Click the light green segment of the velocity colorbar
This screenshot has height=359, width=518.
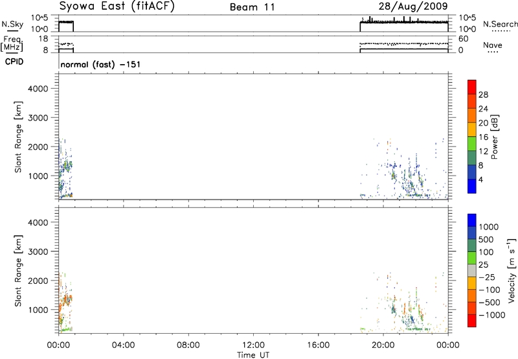(472, 258)
